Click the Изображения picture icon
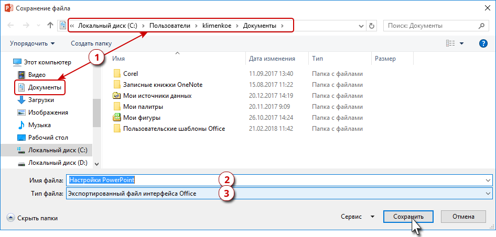Image resolution: width=496 pixels, height=237 pixels. point(21,112)
